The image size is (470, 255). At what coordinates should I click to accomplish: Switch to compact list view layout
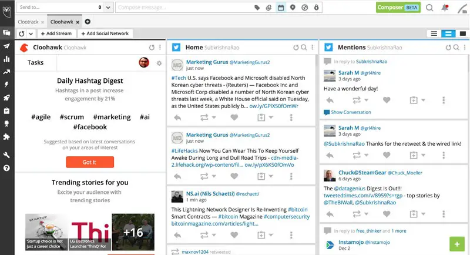[434, 33]
